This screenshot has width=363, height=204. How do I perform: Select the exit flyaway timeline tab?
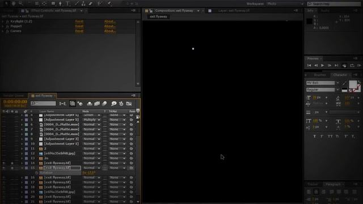coord(44,96)
